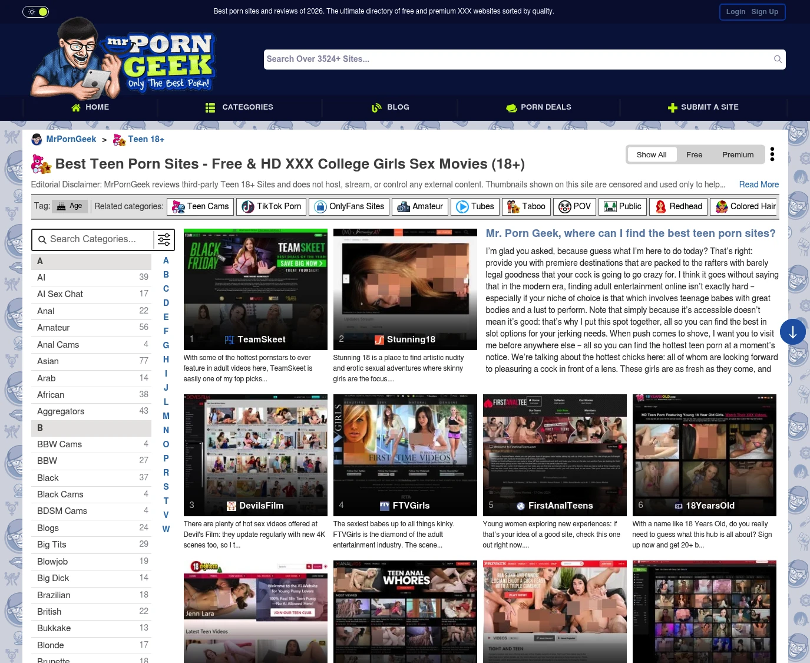Viewport: 810px width, 663px height.
Task: Open the Tubes related category
Action: coord(475,206)
